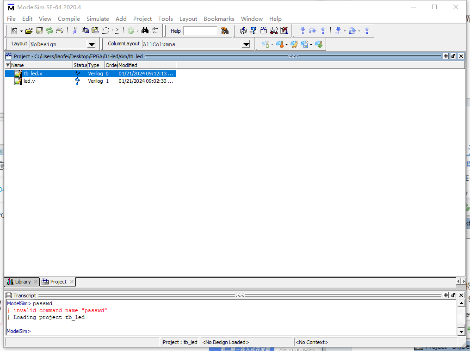Open dropdown next to Step Into Current
470x351 pixels.
pos(345,31)
